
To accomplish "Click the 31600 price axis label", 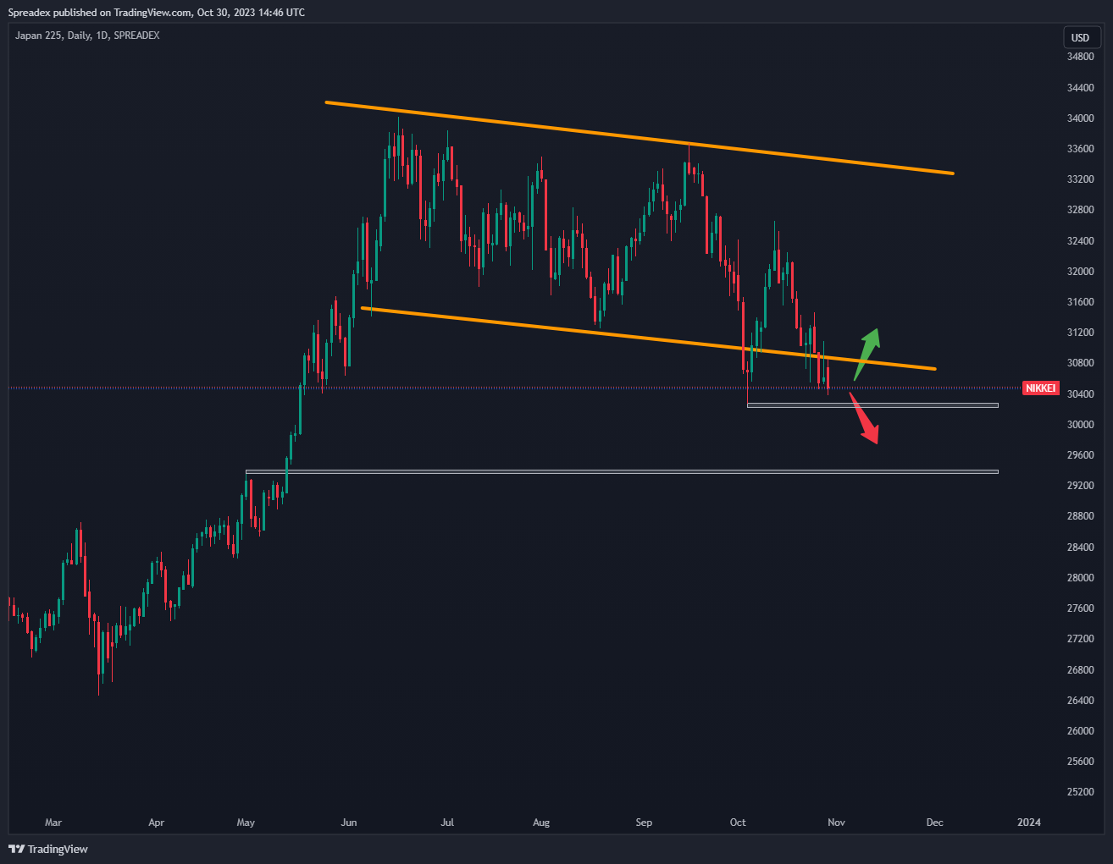I will [1081, 302].
